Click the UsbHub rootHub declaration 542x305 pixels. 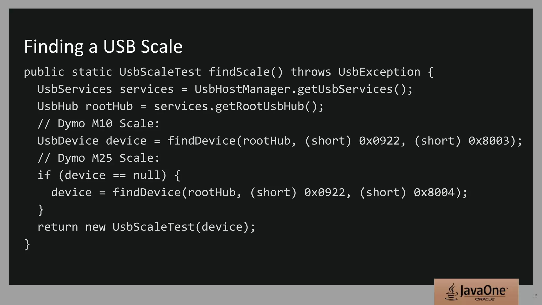coord(85,106)
